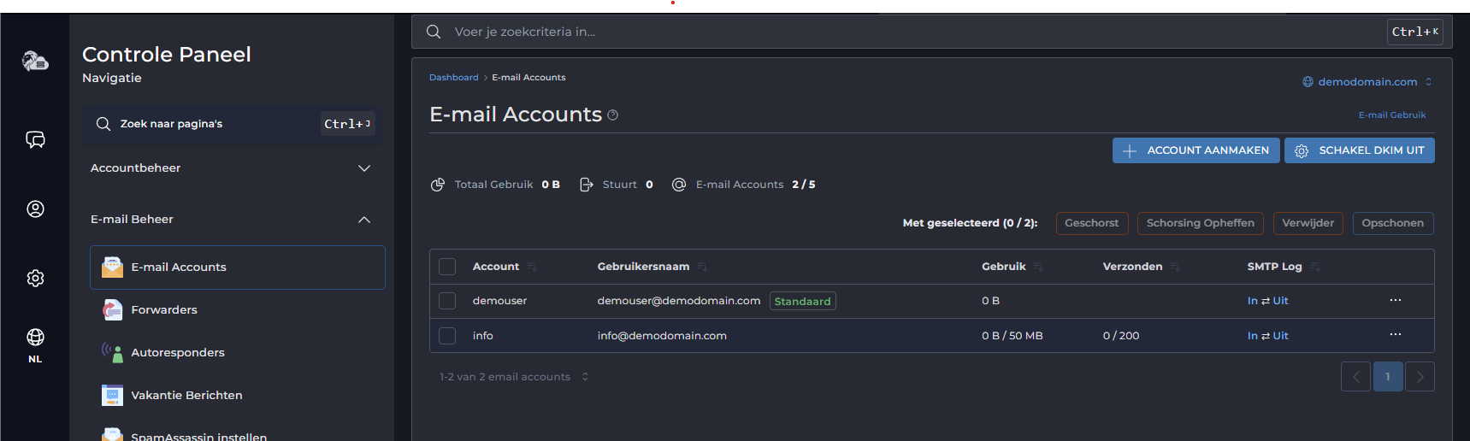Viewport: 1470px width, 441px height.
Task: Open the demodomain.com domain selector
Action: coord(1367,82)
